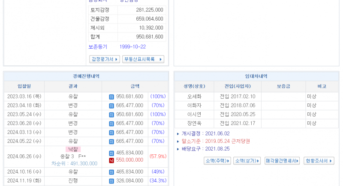
Task: Click the blue 최 icon in the 2023.03.16 row
Action: coord(111,97)
